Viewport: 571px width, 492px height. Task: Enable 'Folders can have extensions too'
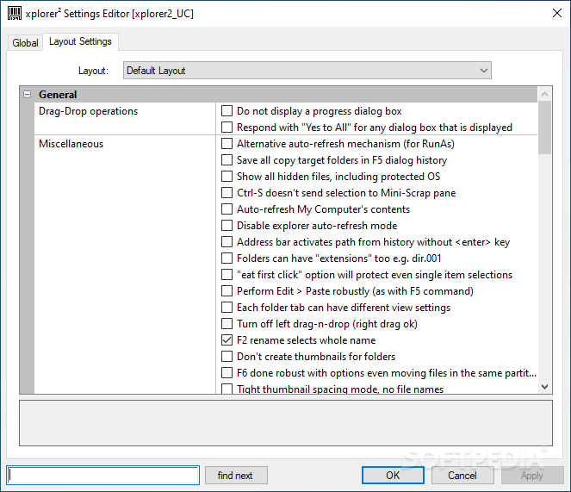click(x=227, y=258)
